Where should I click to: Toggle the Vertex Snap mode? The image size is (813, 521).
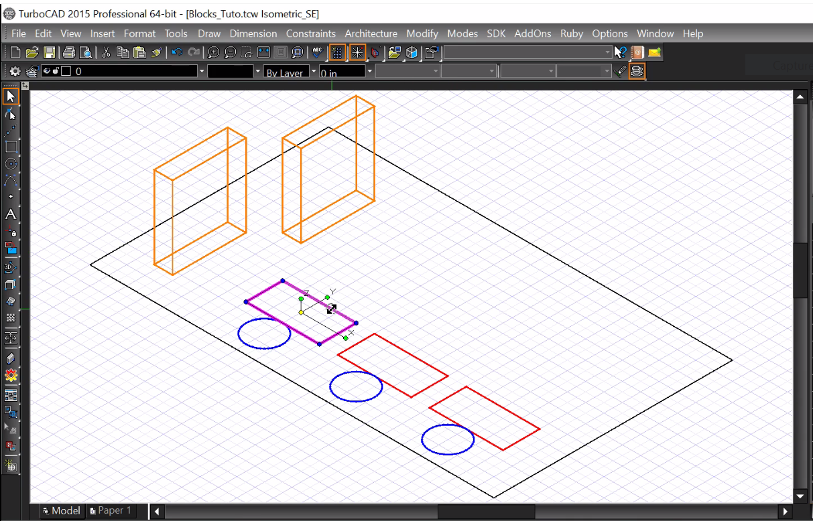(x=359, y=52)
